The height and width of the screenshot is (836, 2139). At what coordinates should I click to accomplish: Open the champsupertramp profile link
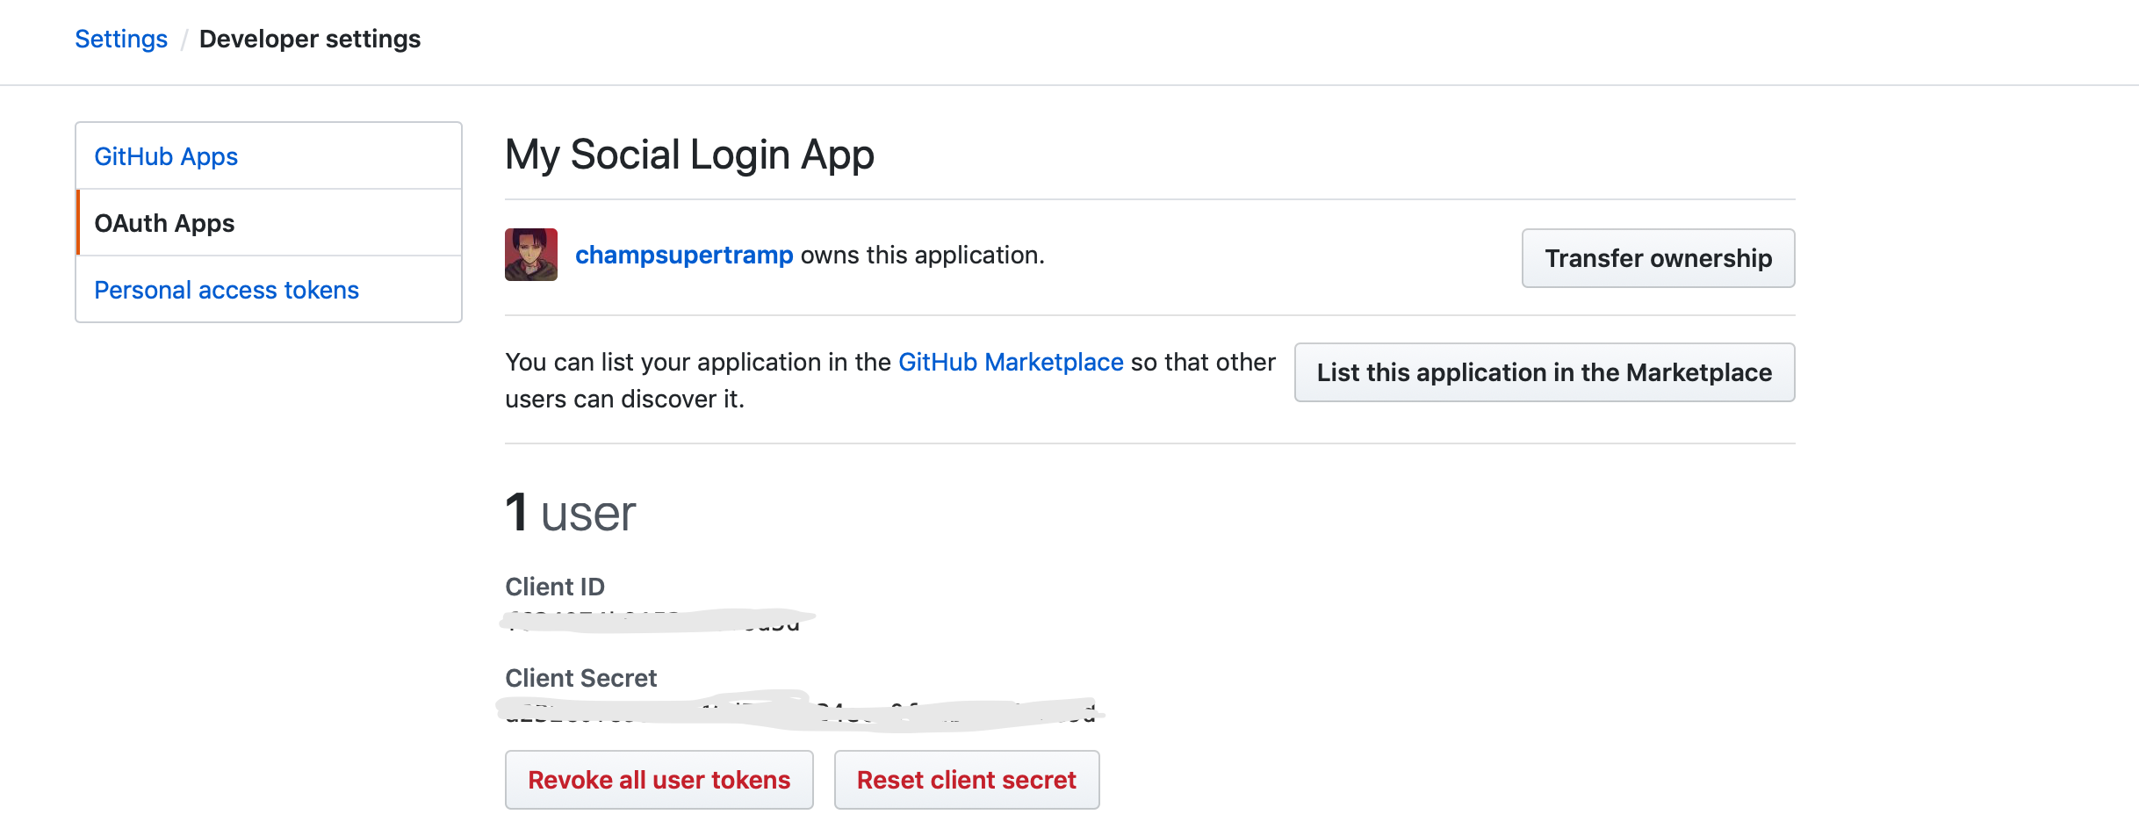(x=684, y=255)
